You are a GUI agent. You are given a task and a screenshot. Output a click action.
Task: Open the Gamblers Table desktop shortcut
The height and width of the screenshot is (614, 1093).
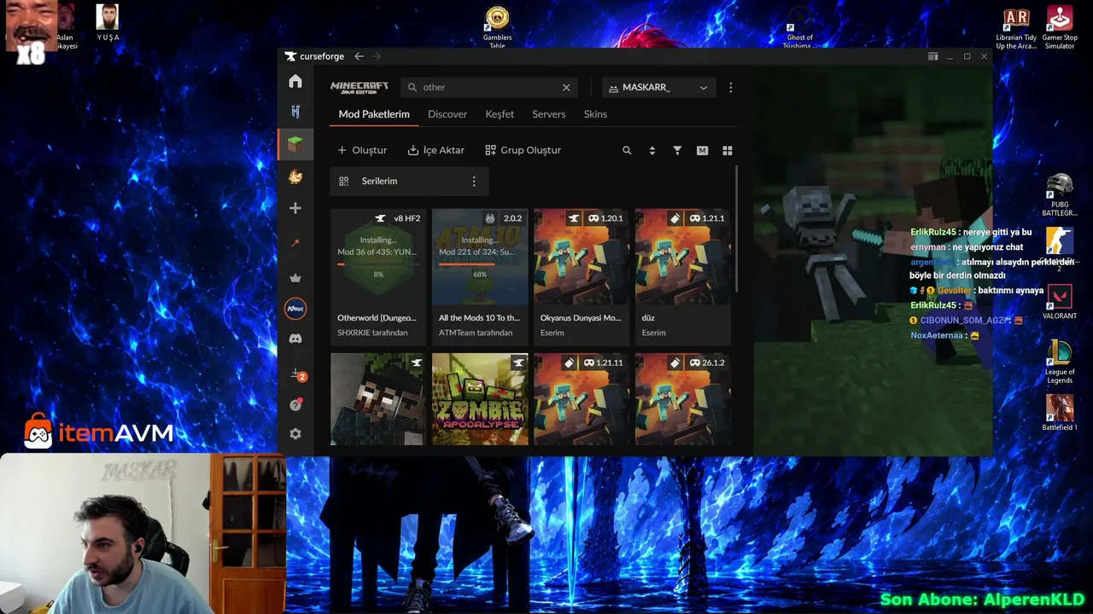coord(497,27)
